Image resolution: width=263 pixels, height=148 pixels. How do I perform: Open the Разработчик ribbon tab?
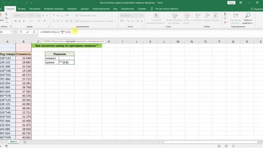click(127, 9)
